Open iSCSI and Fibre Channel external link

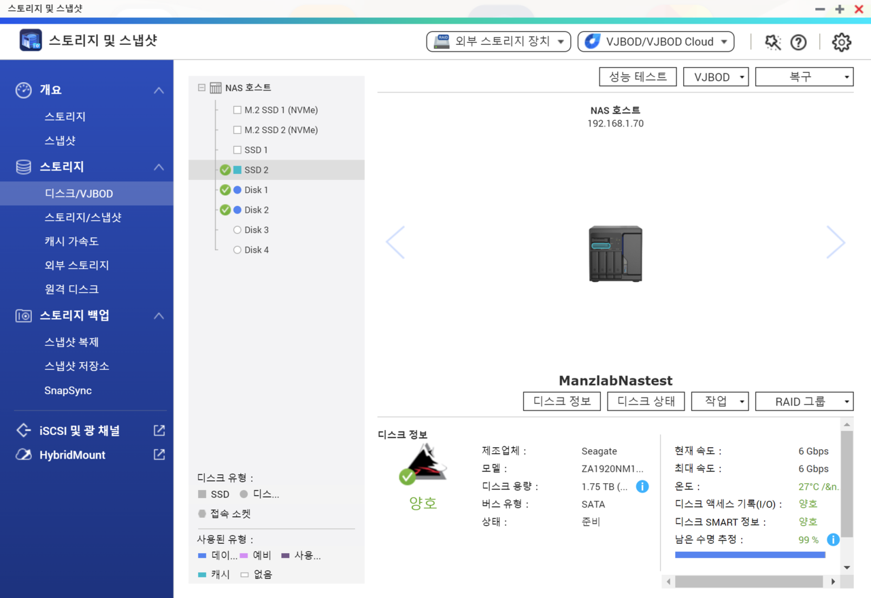click(x=159, y=430)
